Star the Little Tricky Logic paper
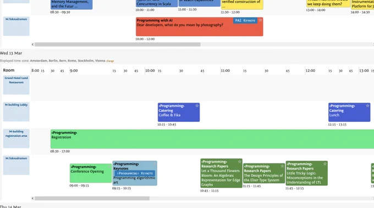374x208 pixels. point(324,164)
